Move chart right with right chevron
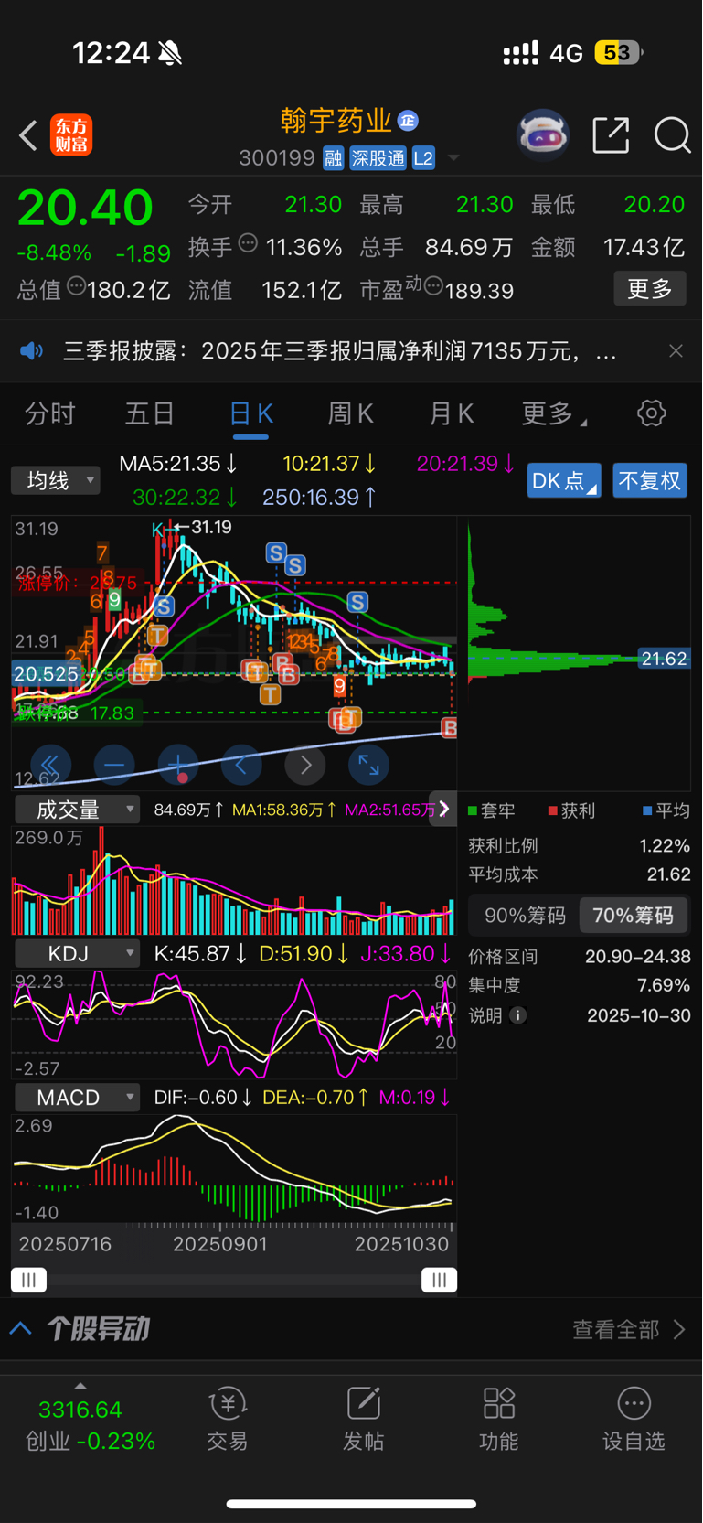This screenshot has width=703, height=1523. 305,765
